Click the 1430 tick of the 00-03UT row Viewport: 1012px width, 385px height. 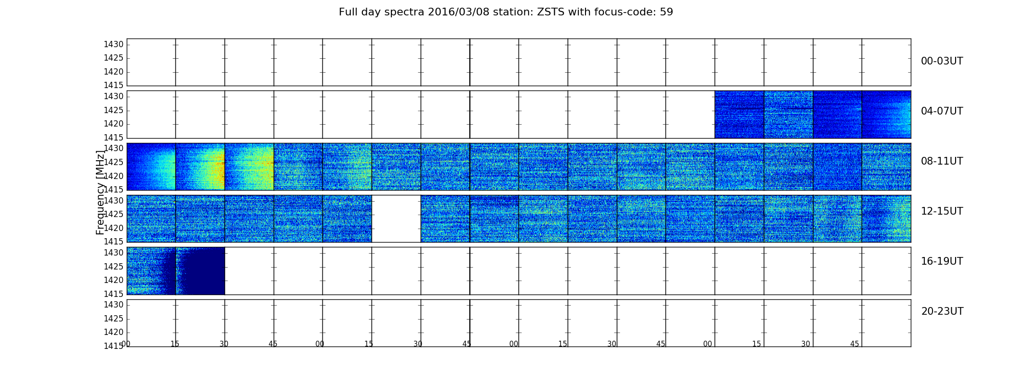[114, 45]
